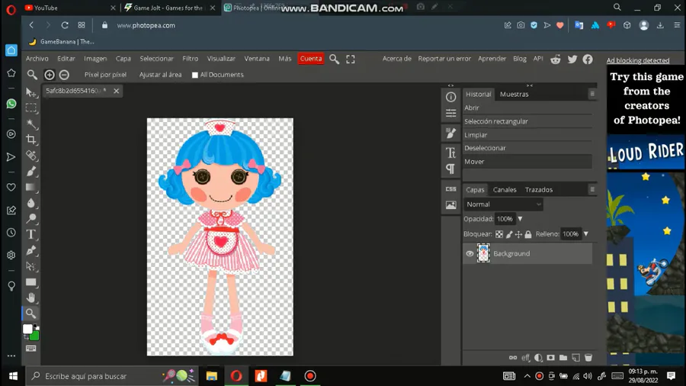Open layer effects eff button

(x=525, y=358)
